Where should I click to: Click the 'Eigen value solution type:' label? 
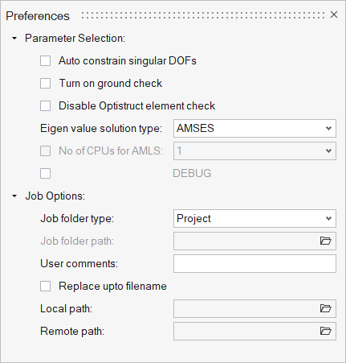(x=101, y=129)
